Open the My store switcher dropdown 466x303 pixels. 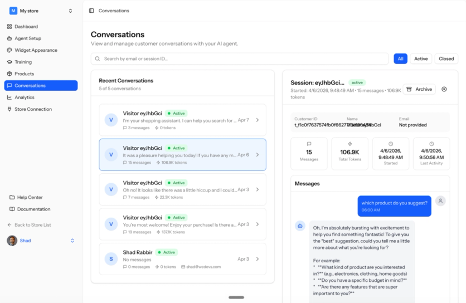[x=70, y=11]
